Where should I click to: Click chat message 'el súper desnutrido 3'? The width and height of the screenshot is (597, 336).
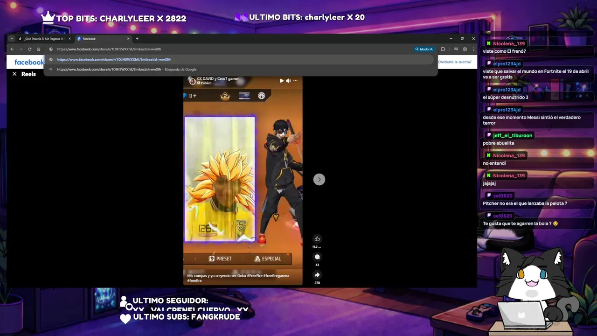506,97
